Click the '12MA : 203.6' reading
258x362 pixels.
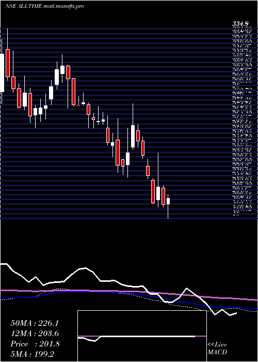click(x=35, y=334)
